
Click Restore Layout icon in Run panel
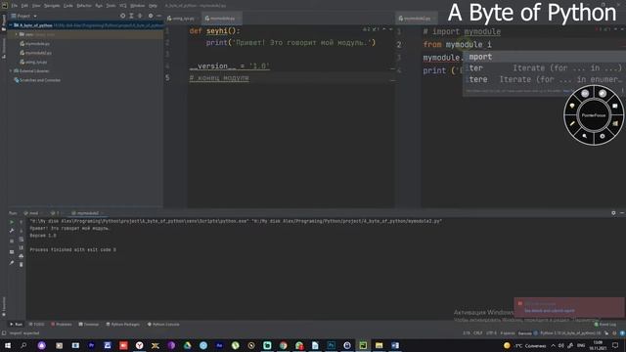coord(12,252)
